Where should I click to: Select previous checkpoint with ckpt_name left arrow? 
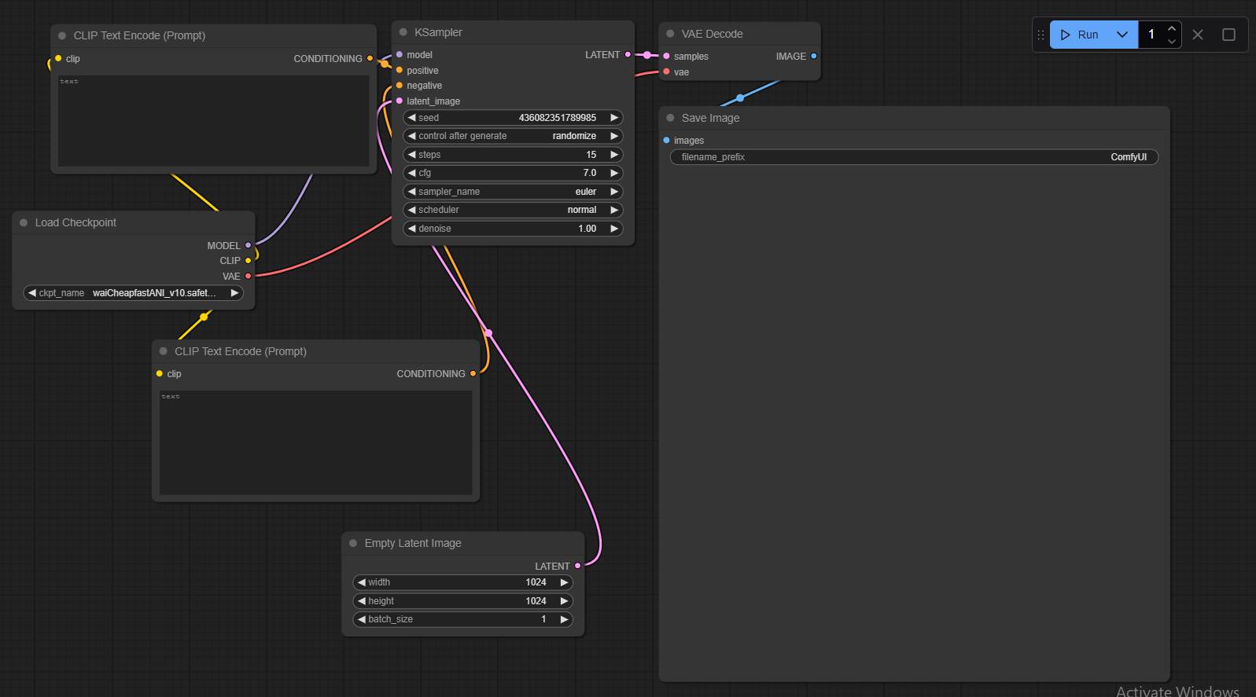[x=32, y=293]
